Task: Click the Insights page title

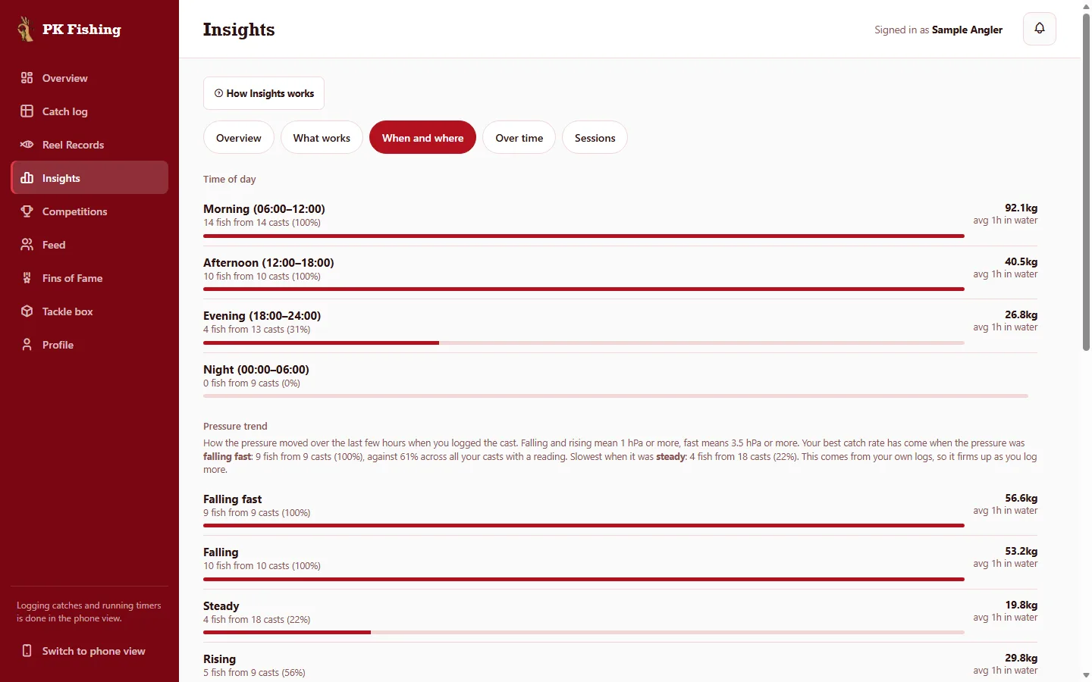Action: [239, 29]
